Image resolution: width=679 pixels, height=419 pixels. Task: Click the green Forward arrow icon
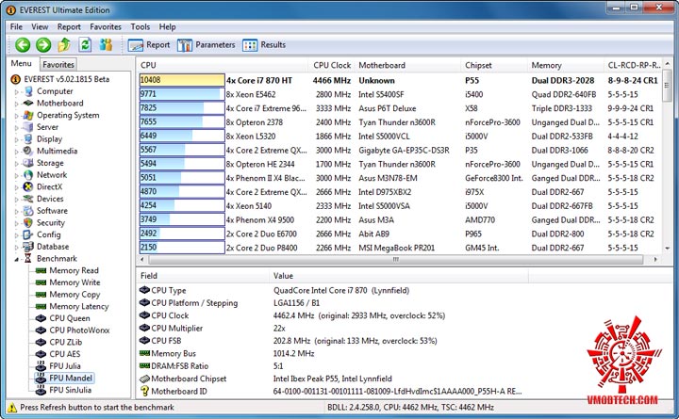pos(43,44)
